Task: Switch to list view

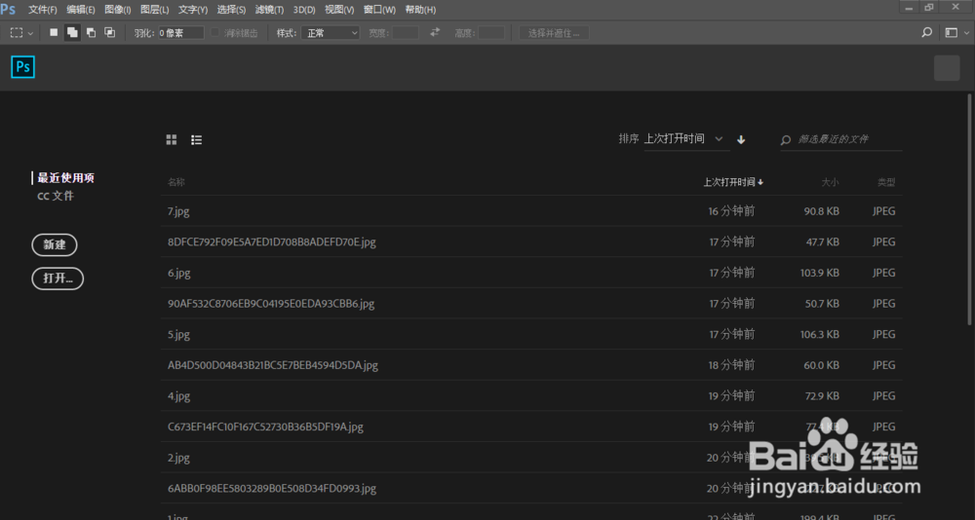Action: pos(197,140)
